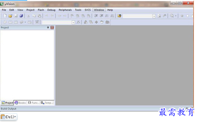This screenshot has width=197, height=122.
Task: Click the Manage Run-Time Environment diamond icon
Action: (96, 22)
